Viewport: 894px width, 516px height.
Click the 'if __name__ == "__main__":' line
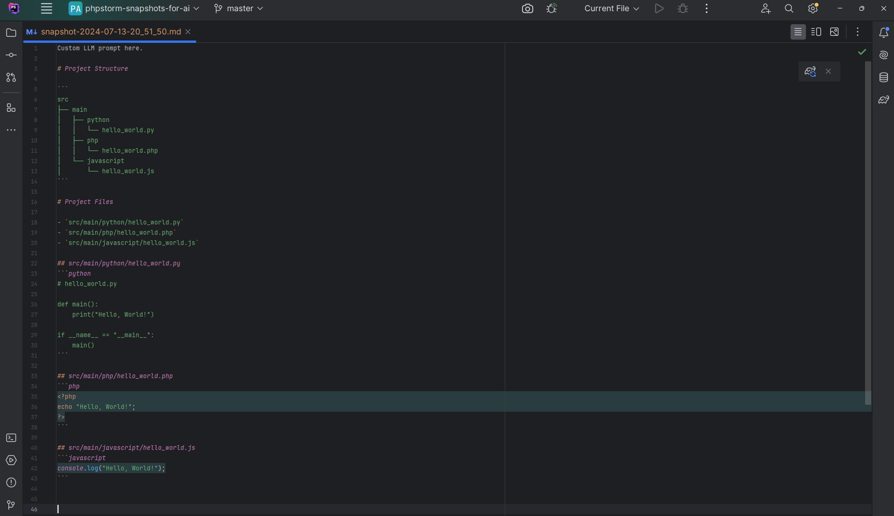pos(105,335)
